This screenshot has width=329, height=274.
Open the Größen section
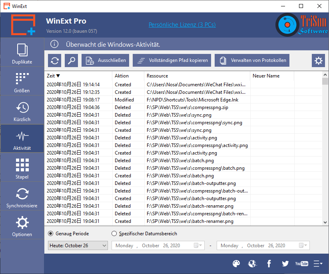point(22,81)
